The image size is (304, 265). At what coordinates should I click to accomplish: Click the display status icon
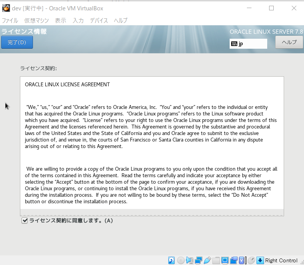click(x=225, y=260)
